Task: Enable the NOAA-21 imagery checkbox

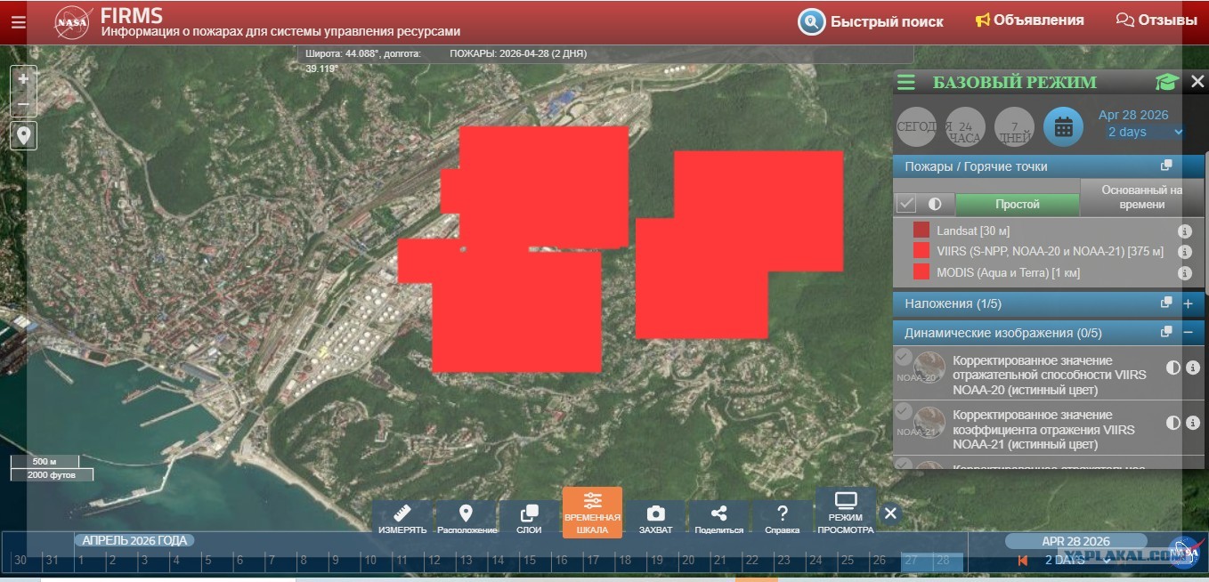Action: coord(904,411)
